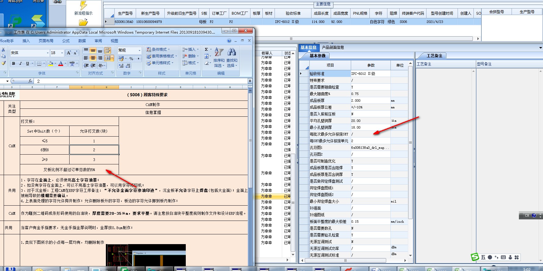543x271 pixels.
Task: Click the 格式 cells format button
Action: (190, 63)
